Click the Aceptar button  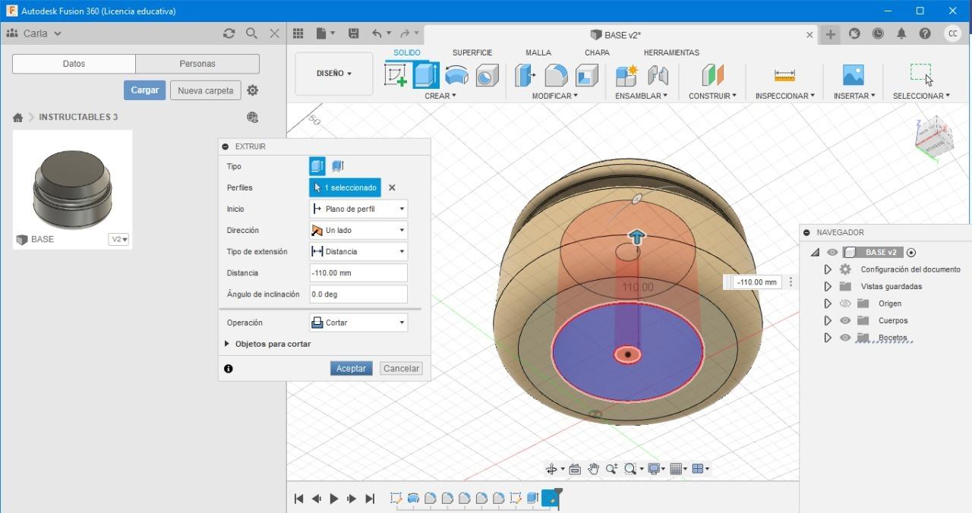pos(351,368)
